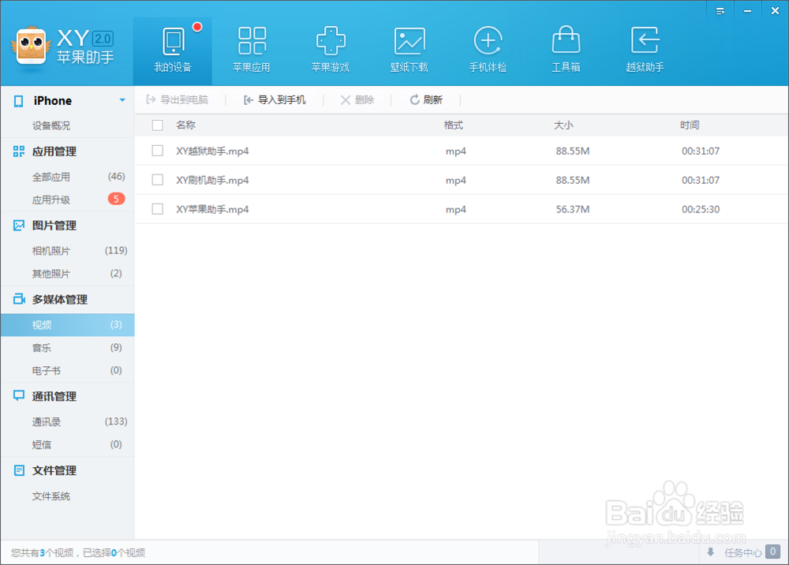This screenshot has height=565, width=789.
Task: Open 相机照片 in the sidebar
Action: coord(51,251)
